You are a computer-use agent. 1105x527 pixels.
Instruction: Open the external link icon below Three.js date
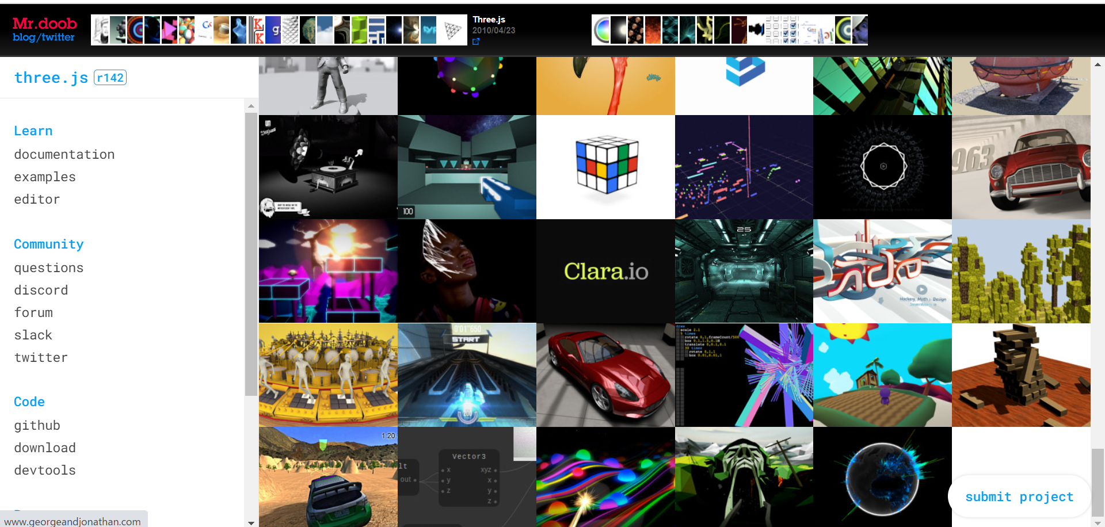476,41
